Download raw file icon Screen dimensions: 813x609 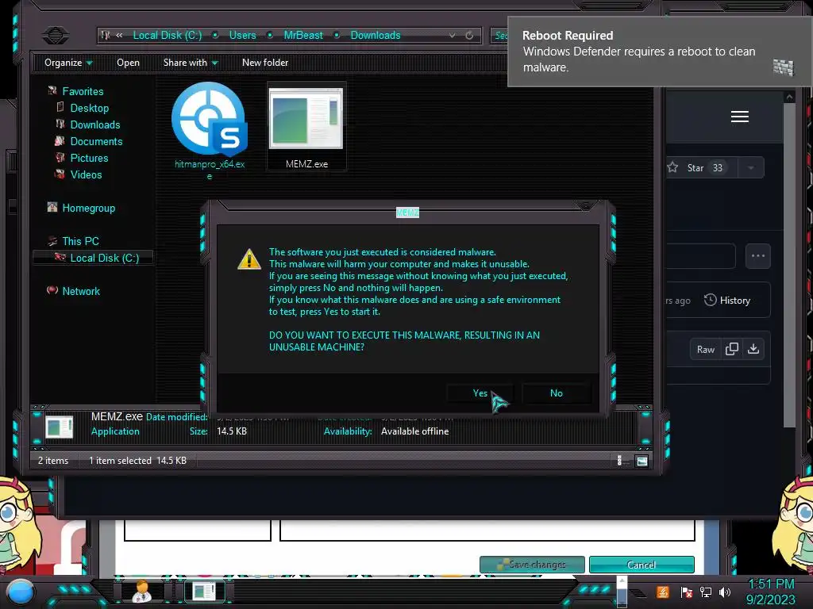point(753,350)
